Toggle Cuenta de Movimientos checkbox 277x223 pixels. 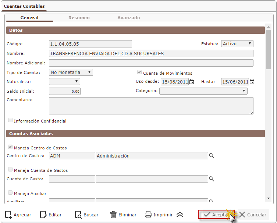click(139, 72)
